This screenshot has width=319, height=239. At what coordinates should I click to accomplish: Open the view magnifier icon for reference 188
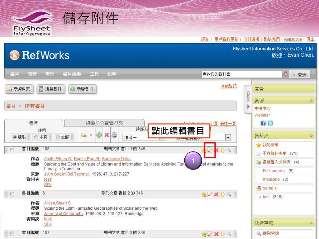click(229, 150)
